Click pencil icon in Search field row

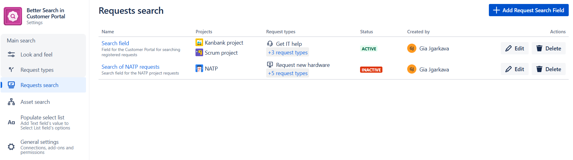pyautogui.click(x=508, y=49)
